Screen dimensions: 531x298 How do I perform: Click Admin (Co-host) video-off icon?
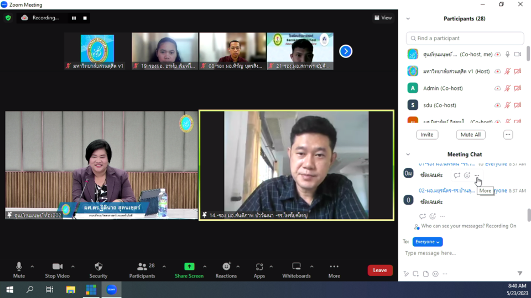coord(518,88)
